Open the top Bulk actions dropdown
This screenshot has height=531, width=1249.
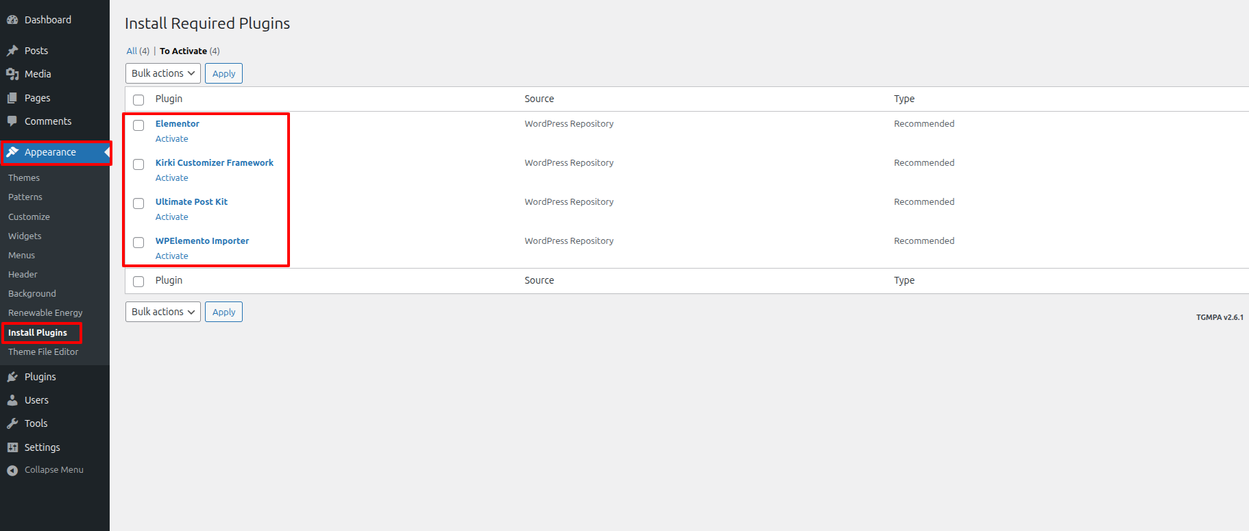163,73
